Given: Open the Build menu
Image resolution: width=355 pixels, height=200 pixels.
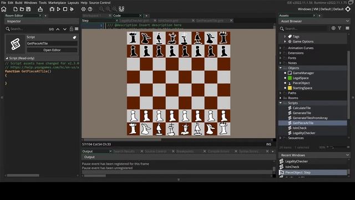Looking at the screenshot, I should coord(18,3).
